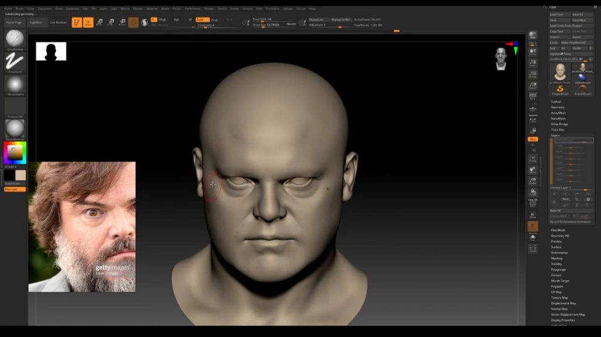Expand the Polygroups section
This screenshot has height=337, width=601.
coord(558,270)
